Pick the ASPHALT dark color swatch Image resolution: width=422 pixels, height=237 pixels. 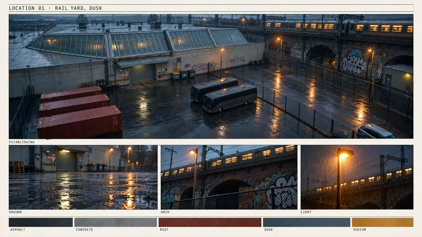41,222
